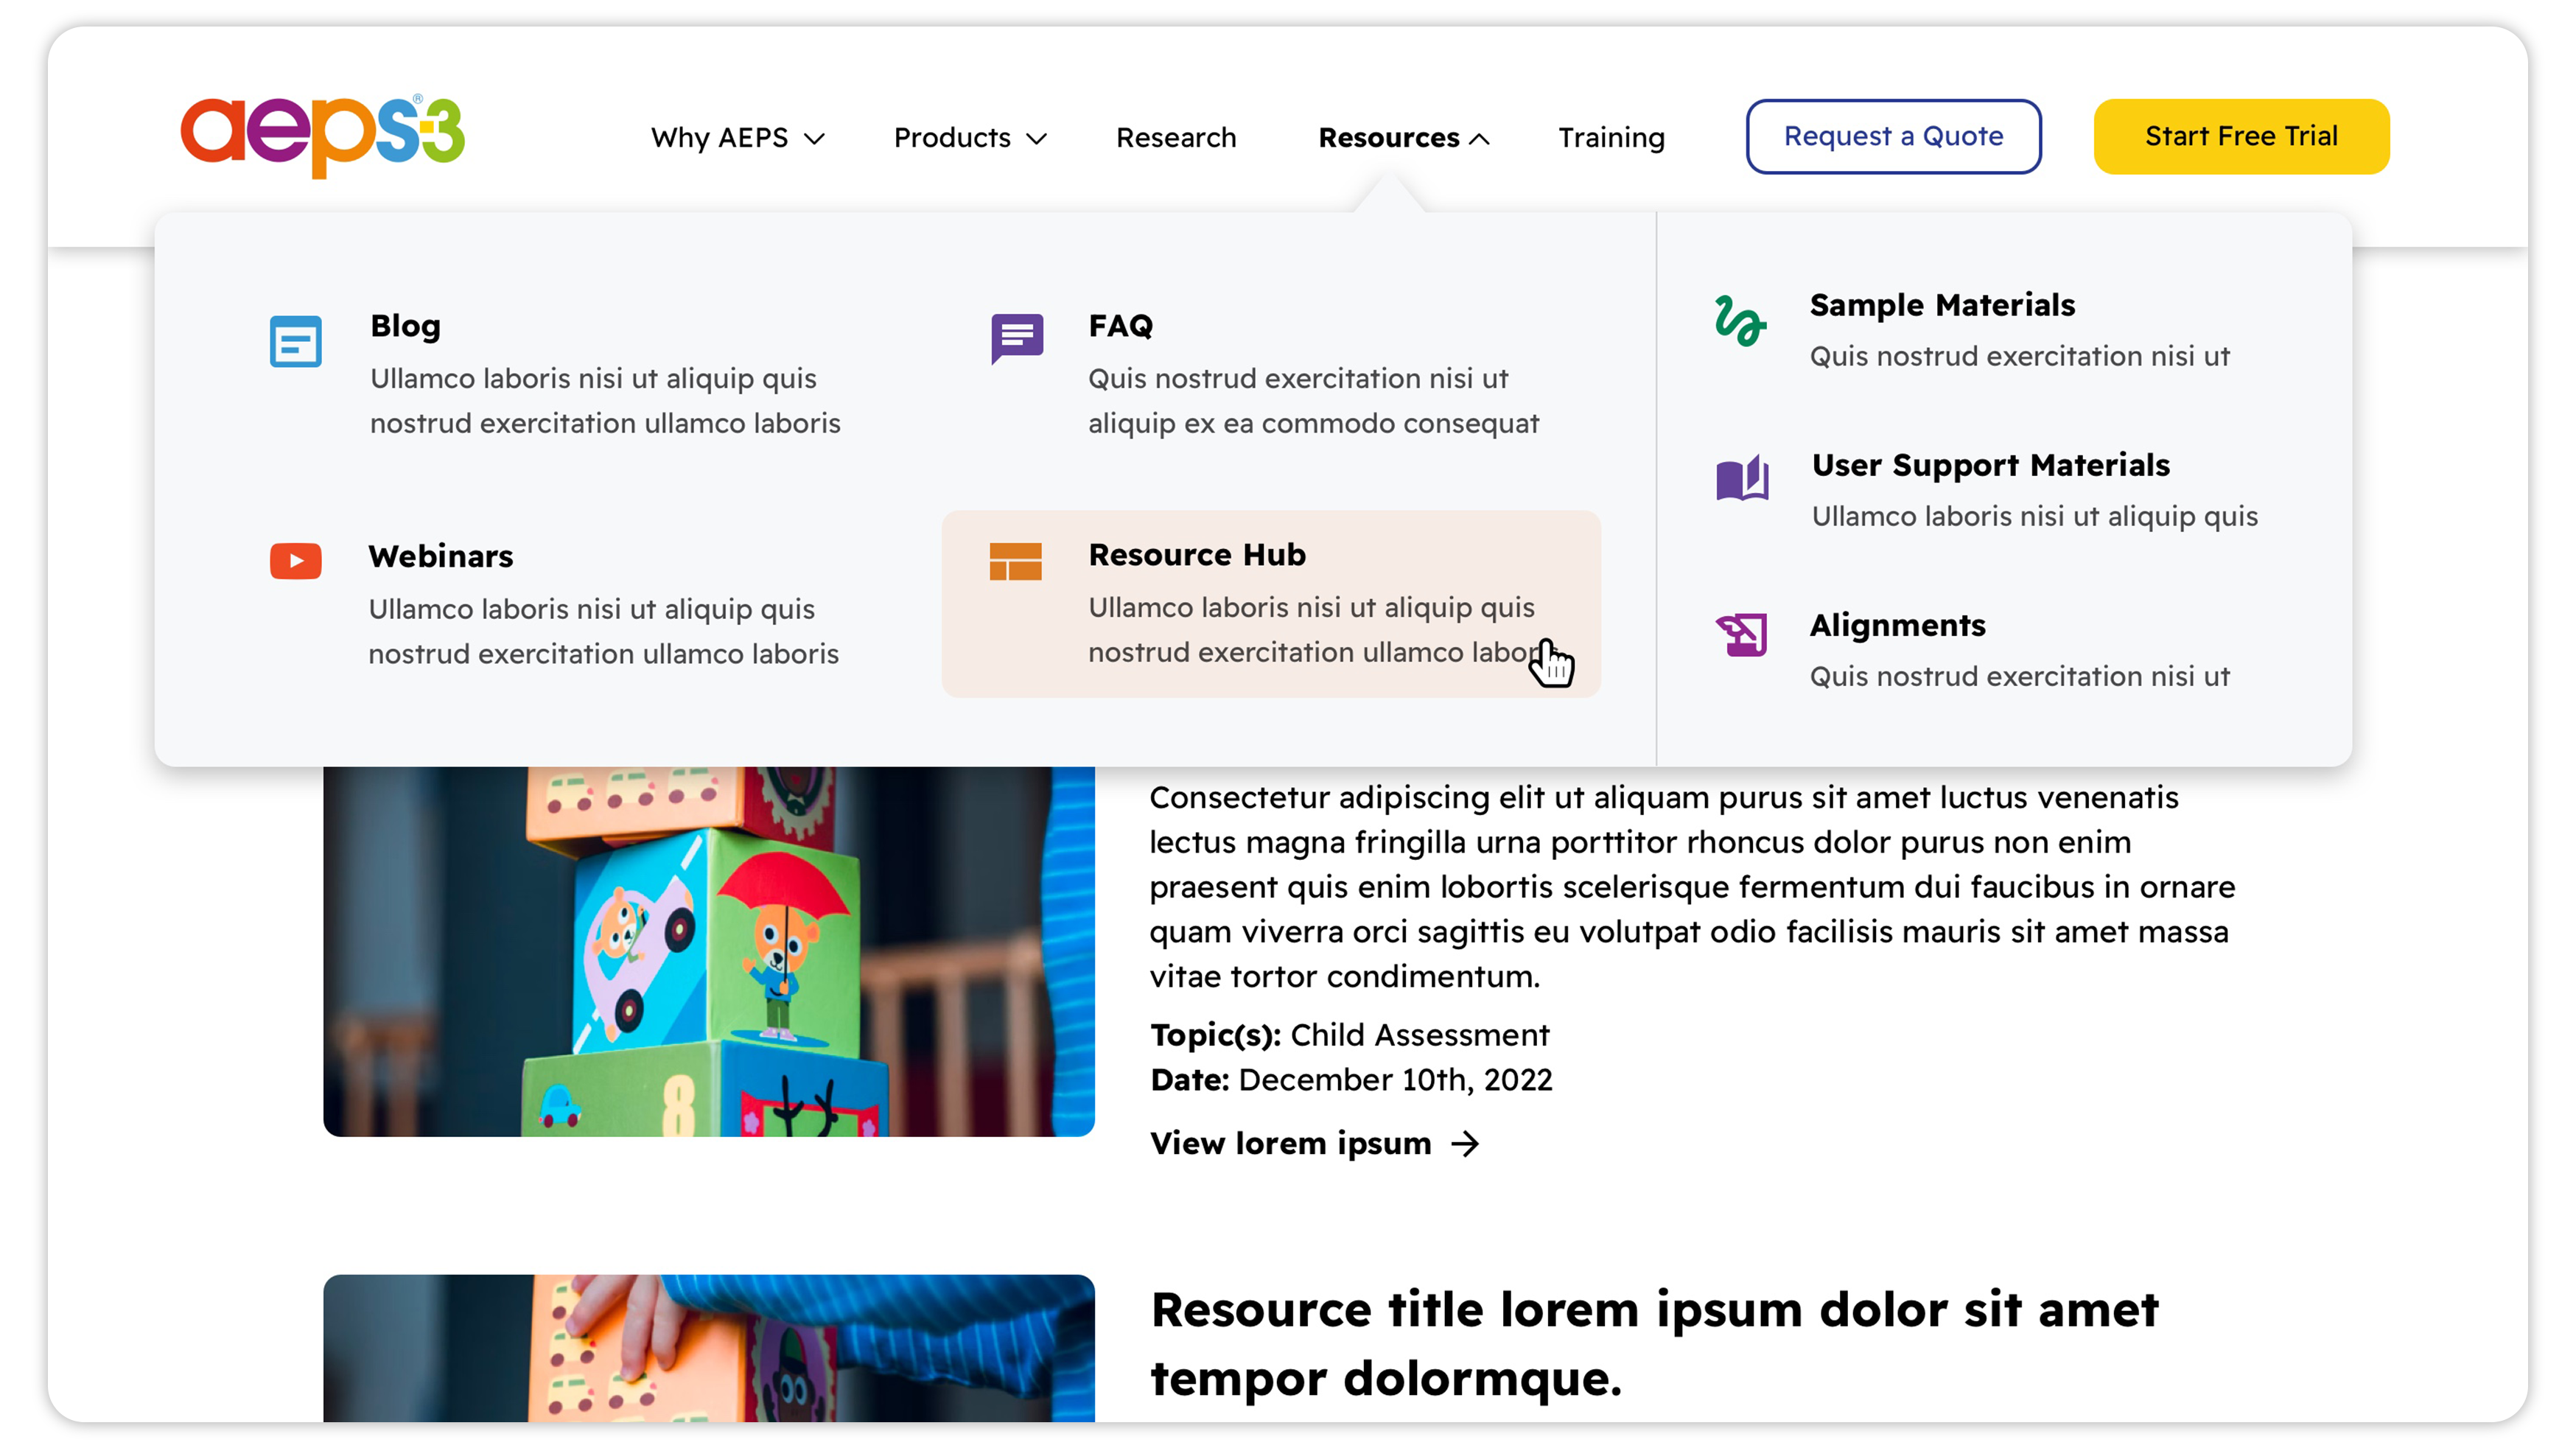Click the Start Free Trial button
Viewport: 2576px width, 1448px height.
[2241, 136]
